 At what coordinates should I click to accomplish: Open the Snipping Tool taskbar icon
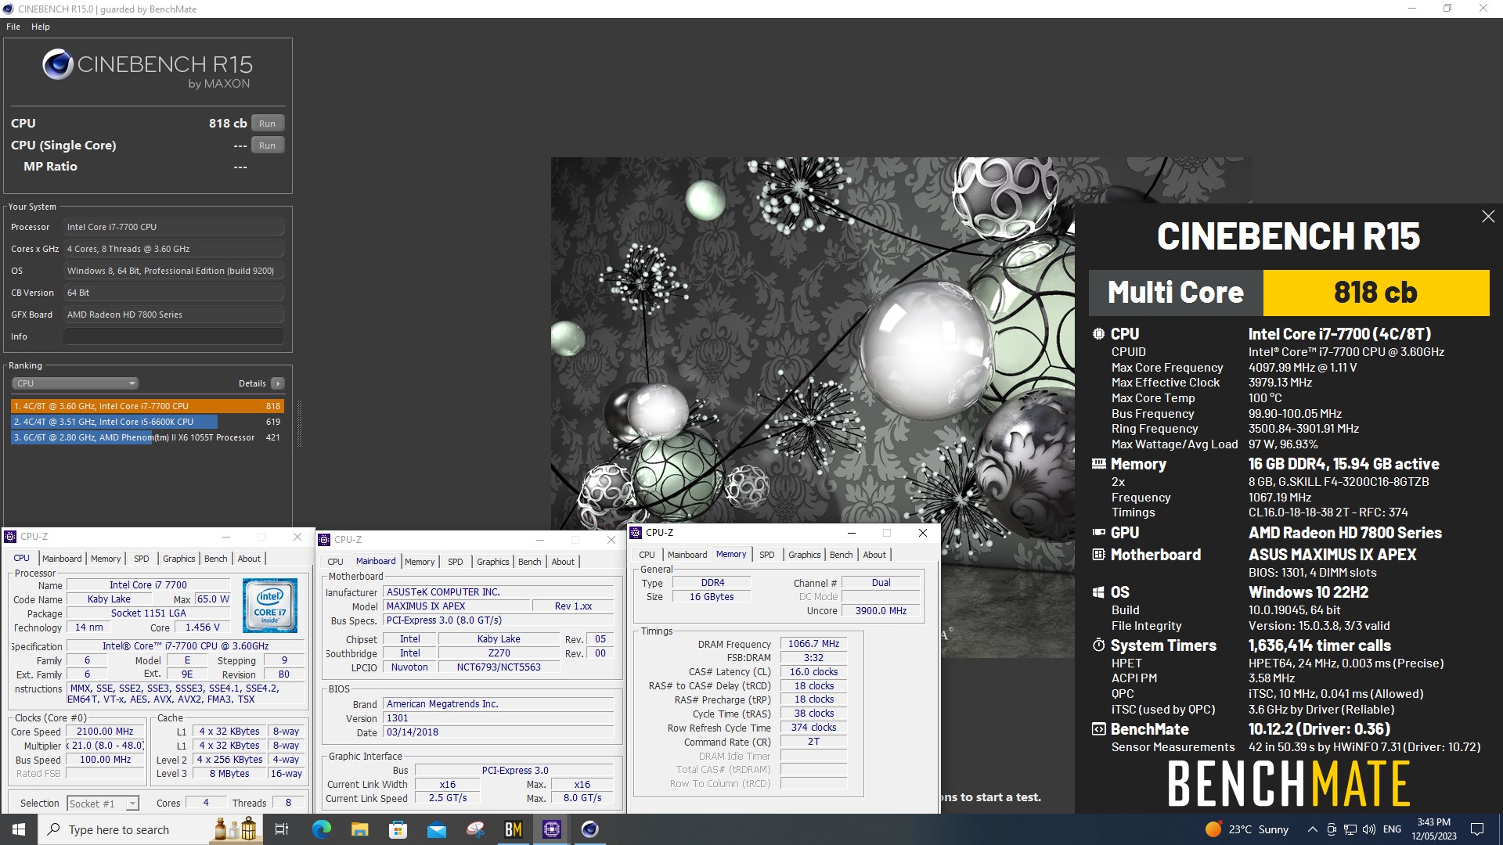tap(475, 829)
